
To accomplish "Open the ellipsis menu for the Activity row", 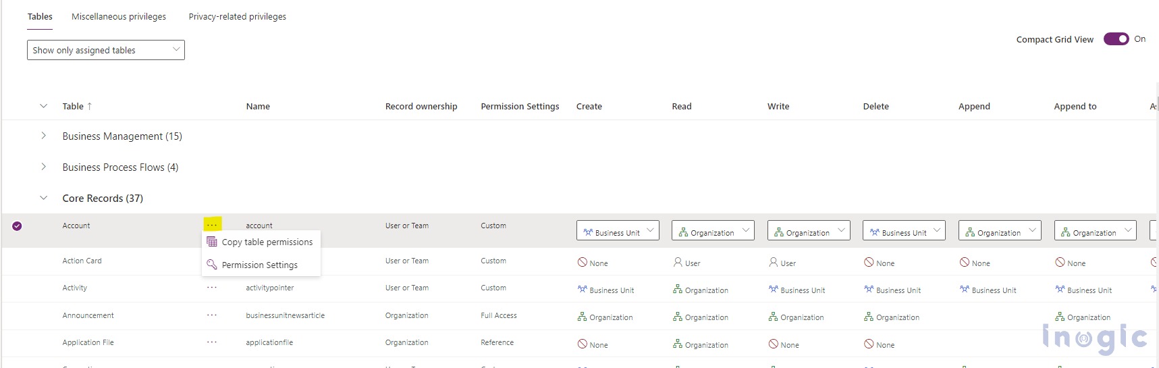I will (212, 288).
